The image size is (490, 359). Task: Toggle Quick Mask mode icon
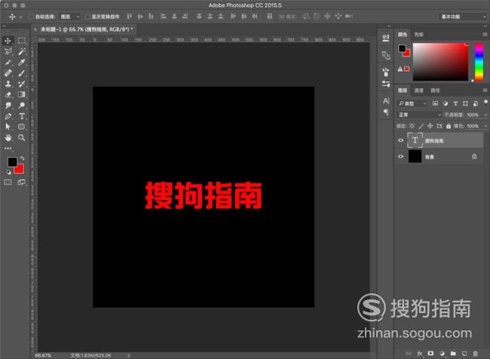pos(8,182)
